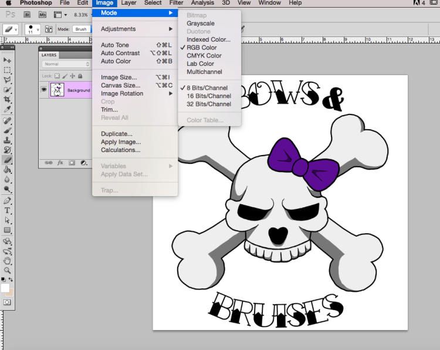Select the Zoom tool
440x350 pixels.
pos(7,271)
